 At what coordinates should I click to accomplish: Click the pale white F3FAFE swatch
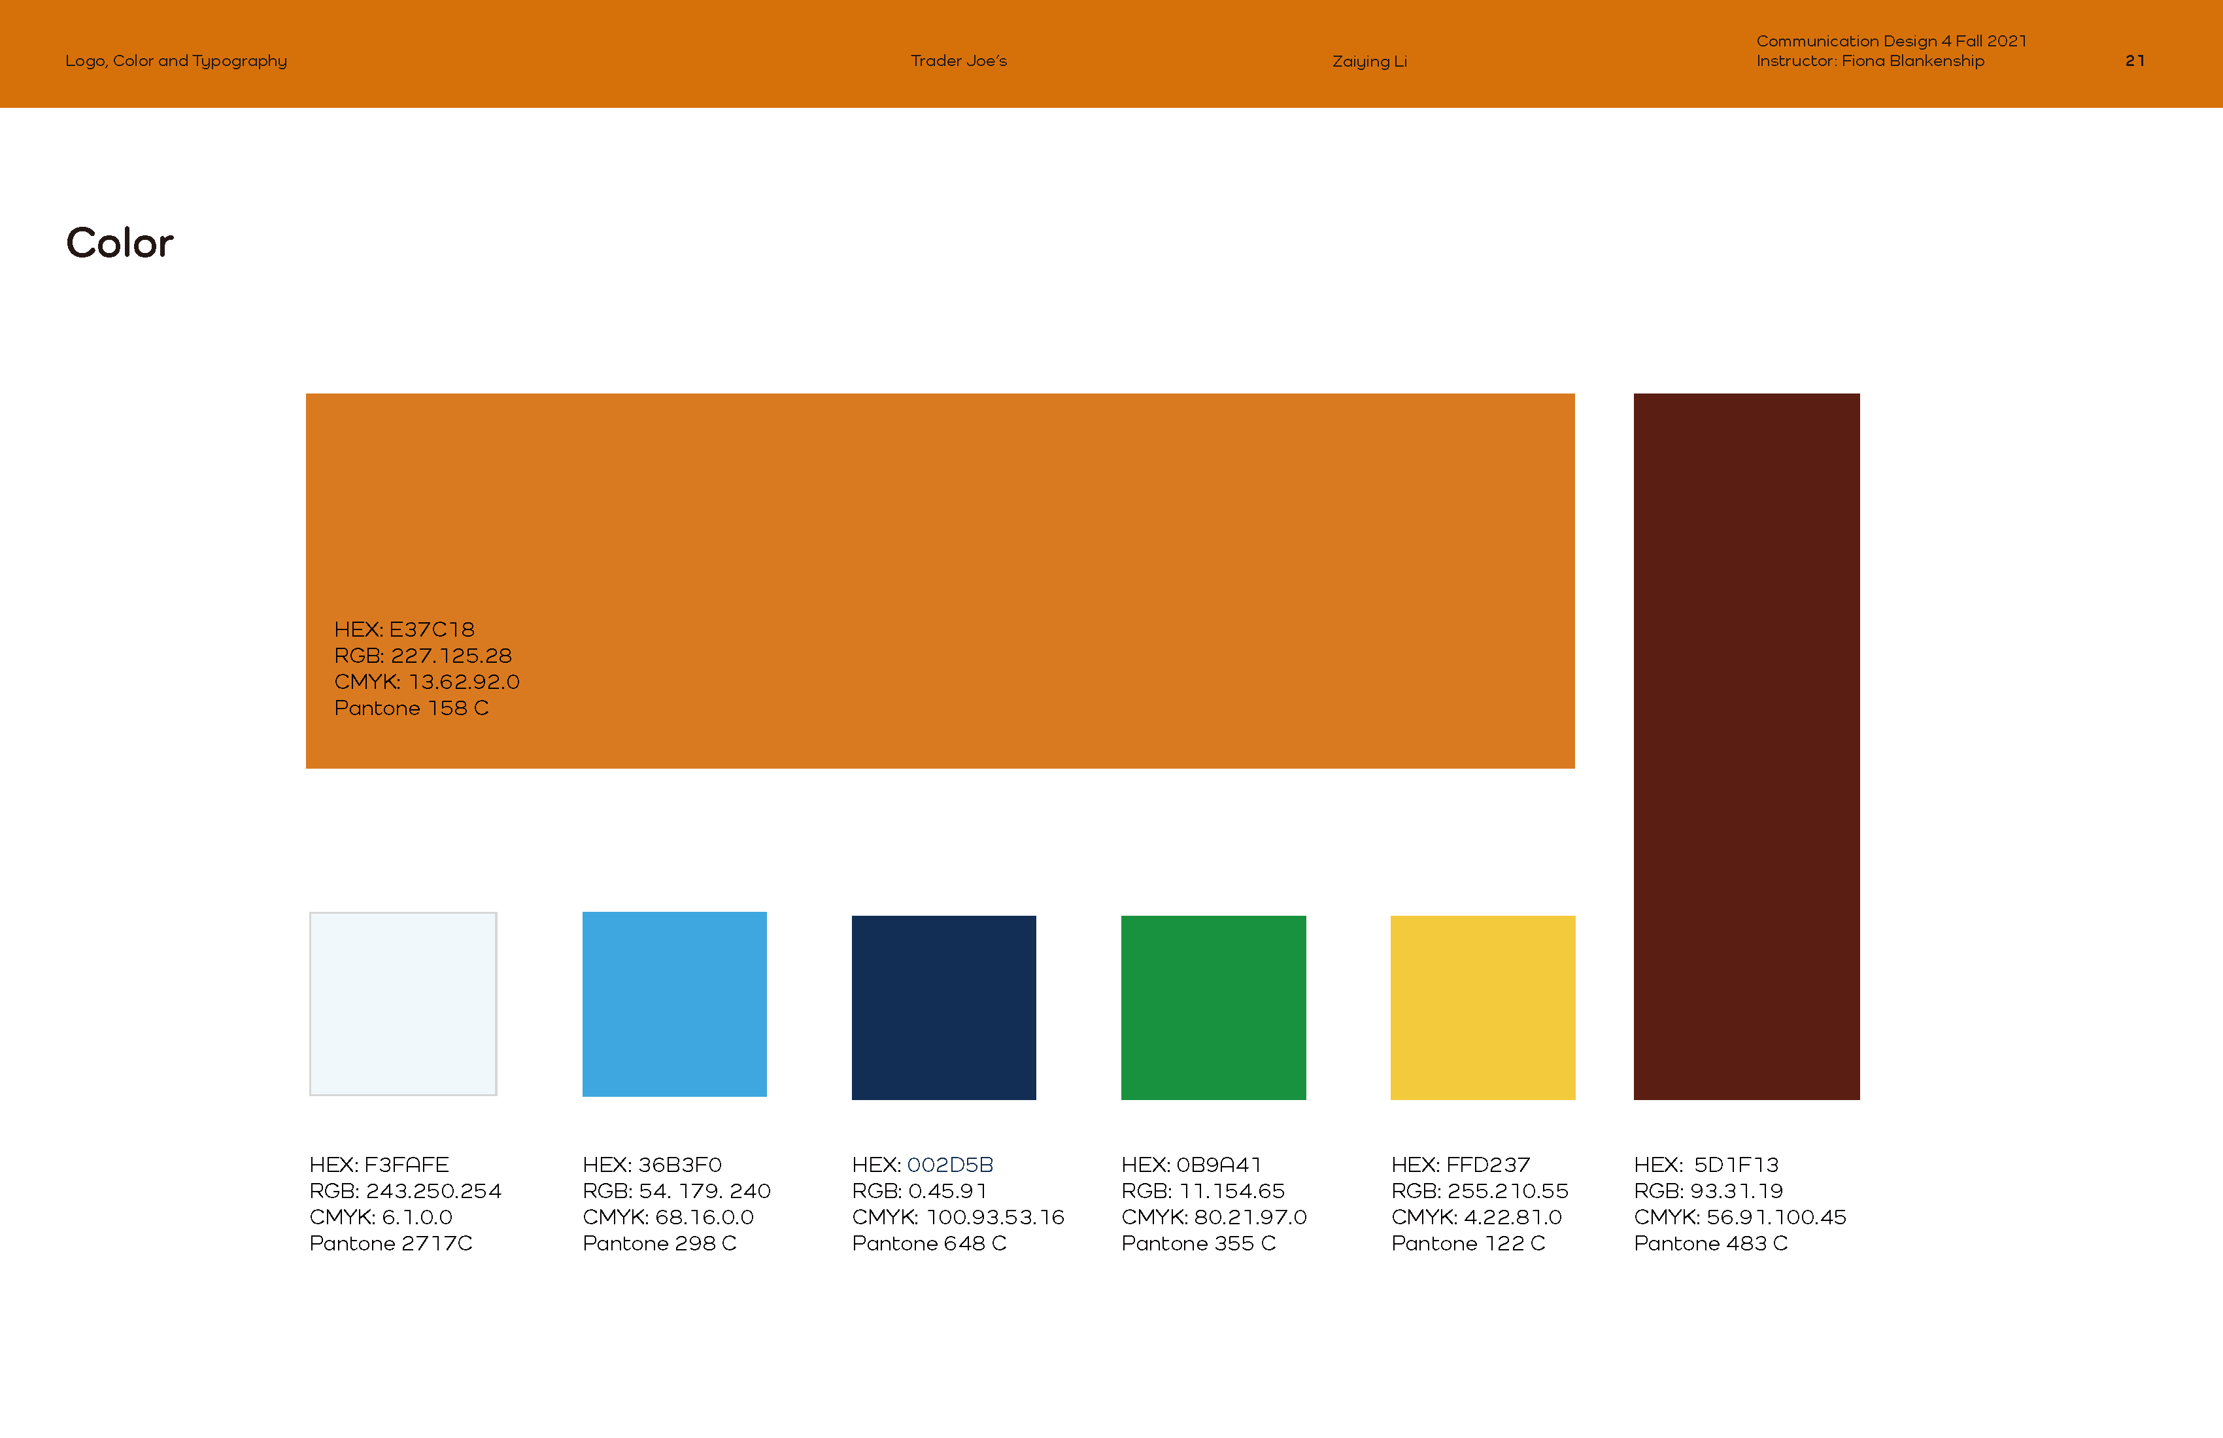coord(403,1003)
